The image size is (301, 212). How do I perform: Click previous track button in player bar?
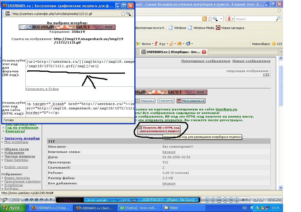[207, 200]
